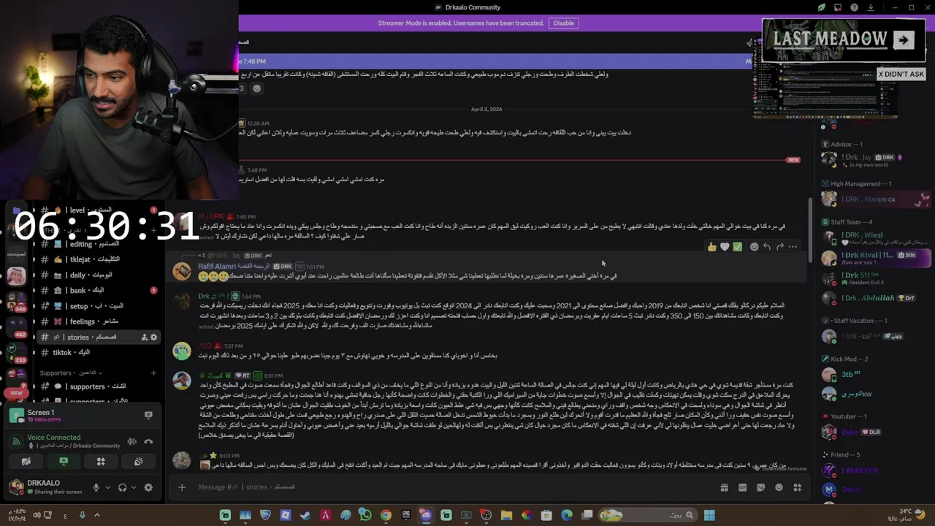Add thumbs up reaction to hovered message
935x526 pixels.
point(711,247)
